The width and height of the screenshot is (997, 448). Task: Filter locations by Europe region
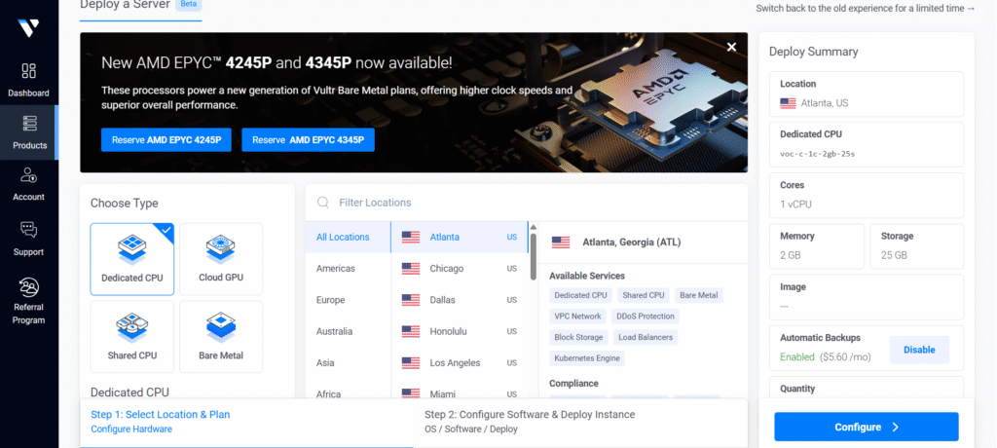click(330, 300)
